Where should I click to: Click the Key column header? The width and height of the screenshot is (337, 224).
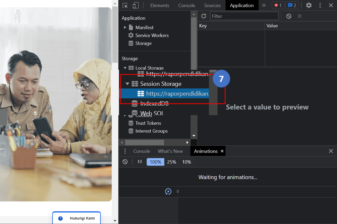click(x=231, y=26)
